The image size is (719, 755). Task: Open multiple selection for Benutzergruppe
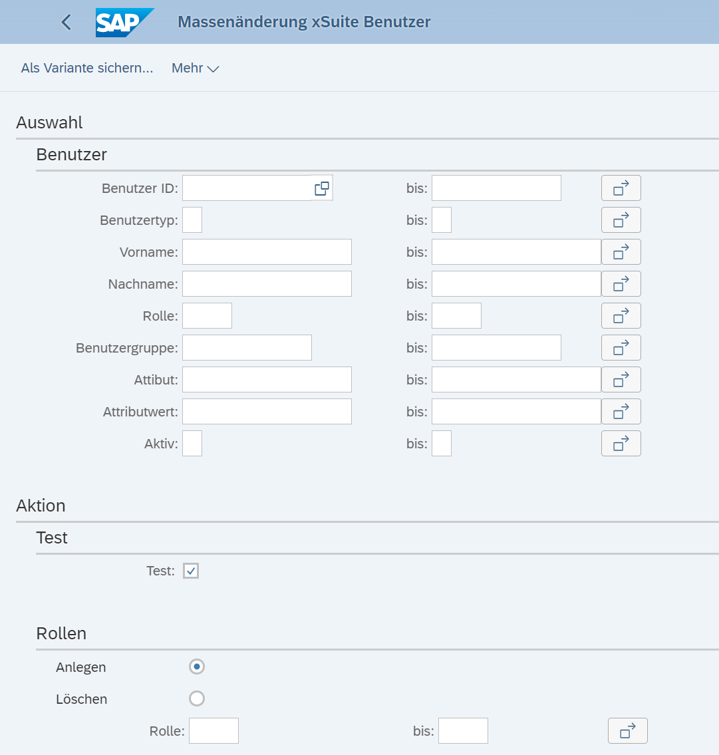click(x=621, y=348)
